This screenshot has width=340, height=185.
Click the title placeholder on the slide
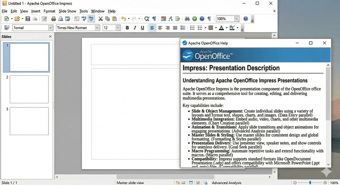click(136, 55)
